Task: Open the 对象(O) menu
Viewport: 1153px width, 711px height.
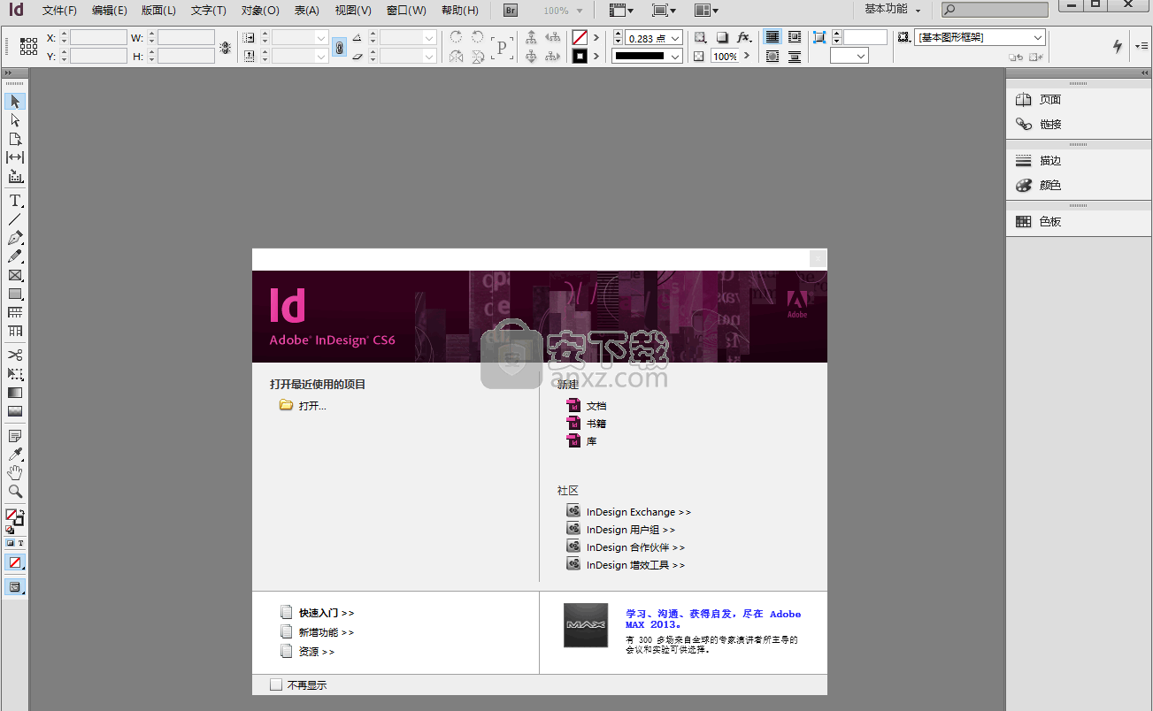Action: coord(260,11)
